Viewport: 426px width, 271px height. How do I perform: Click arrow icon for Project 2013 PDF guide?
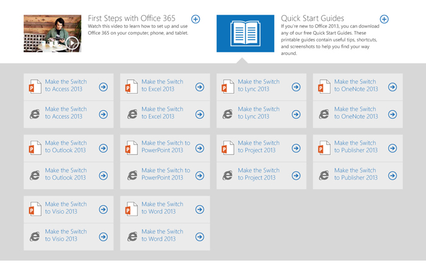click(x=296, y=148)
